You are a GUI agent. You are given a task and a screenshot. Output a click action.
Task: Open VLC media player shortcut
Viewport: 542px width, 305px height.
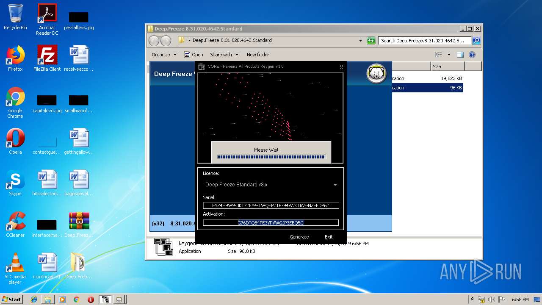[x=15, y=269]
